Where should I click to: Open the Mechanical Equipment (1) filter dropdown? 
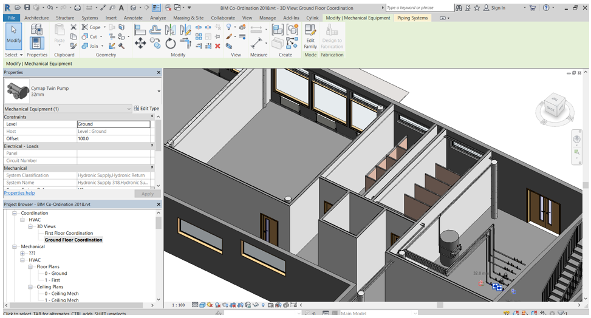129,109
